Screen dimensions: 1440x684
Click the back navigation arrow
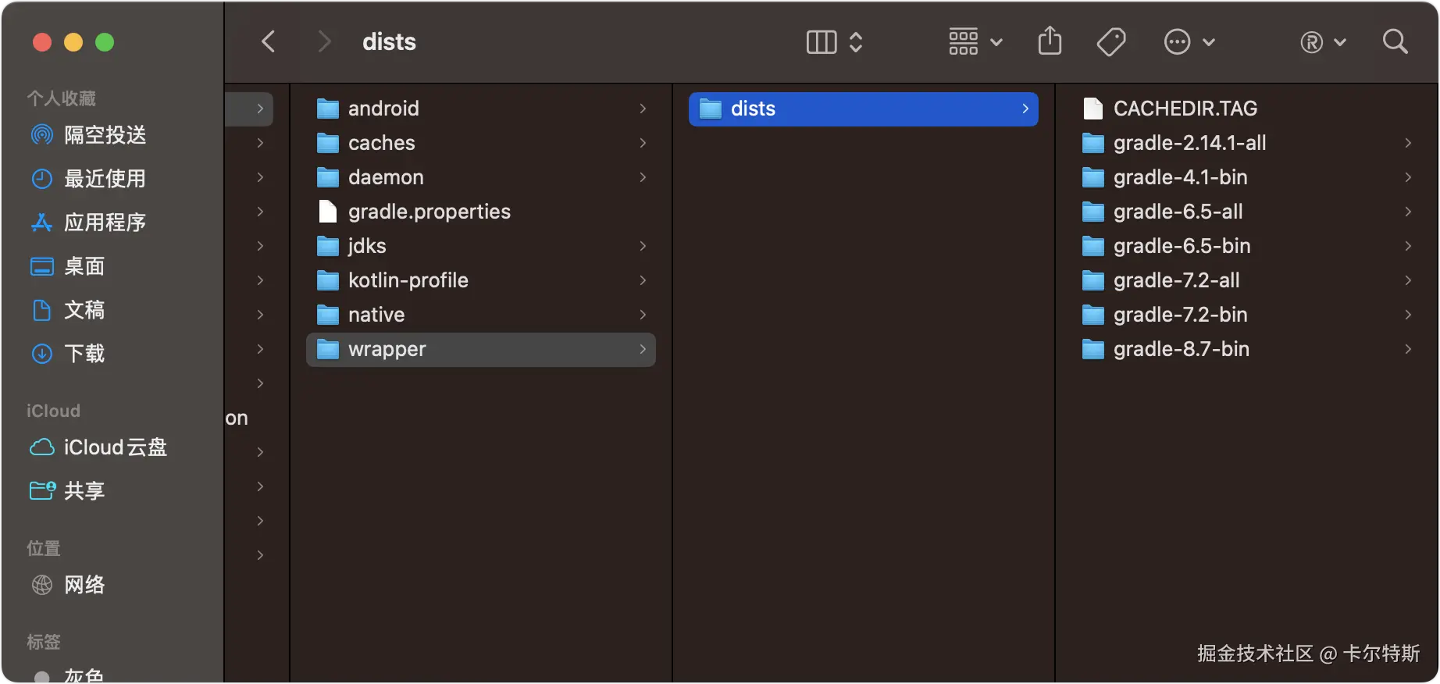269,41
